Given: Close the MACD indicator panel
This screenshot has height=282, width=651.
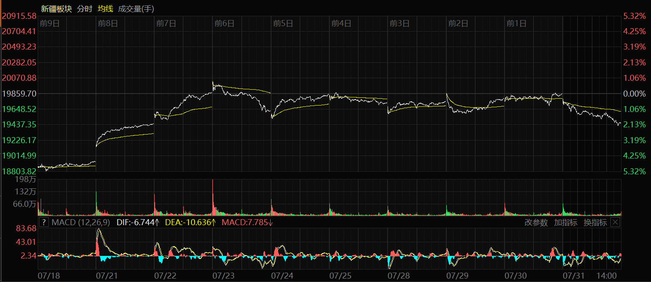Looking at the screenshot, I should 615,222.
